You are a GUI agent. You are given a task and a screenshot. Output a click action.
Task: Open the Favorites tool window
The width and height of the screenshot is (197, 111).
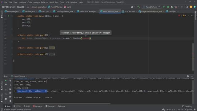[x=2, y=98]
